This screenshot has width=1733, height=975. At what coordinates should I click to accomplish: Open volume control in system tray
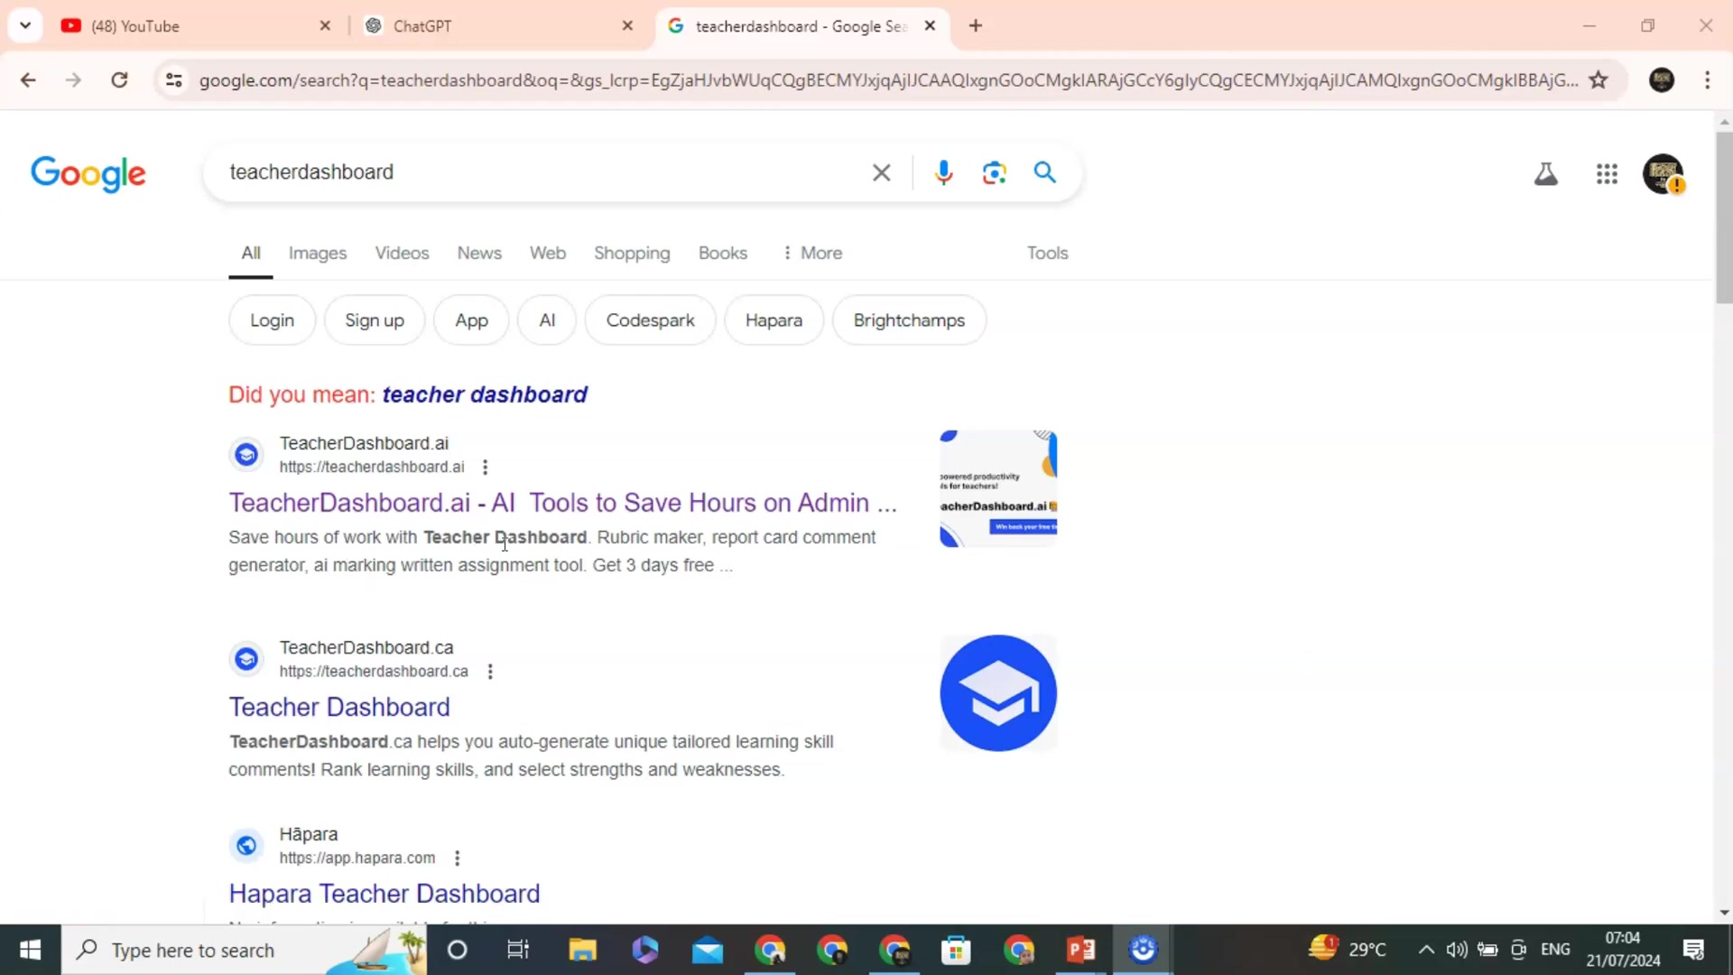click(x=1457, y=950)
